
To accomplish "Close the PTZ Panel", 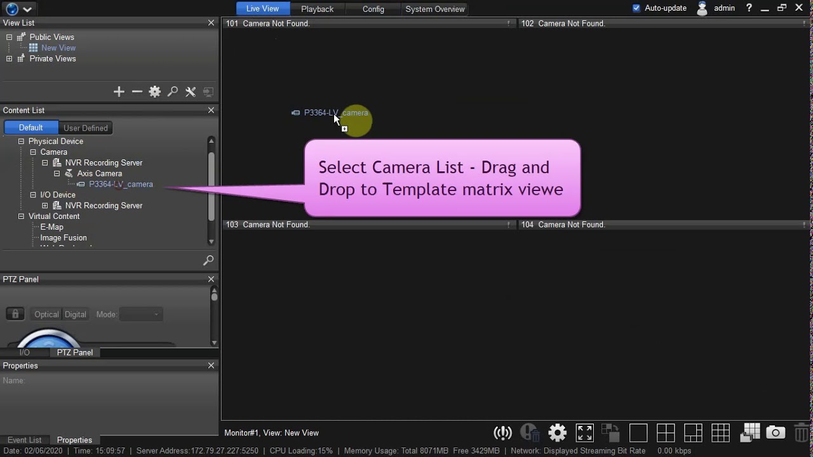I will tap(211, 279).
